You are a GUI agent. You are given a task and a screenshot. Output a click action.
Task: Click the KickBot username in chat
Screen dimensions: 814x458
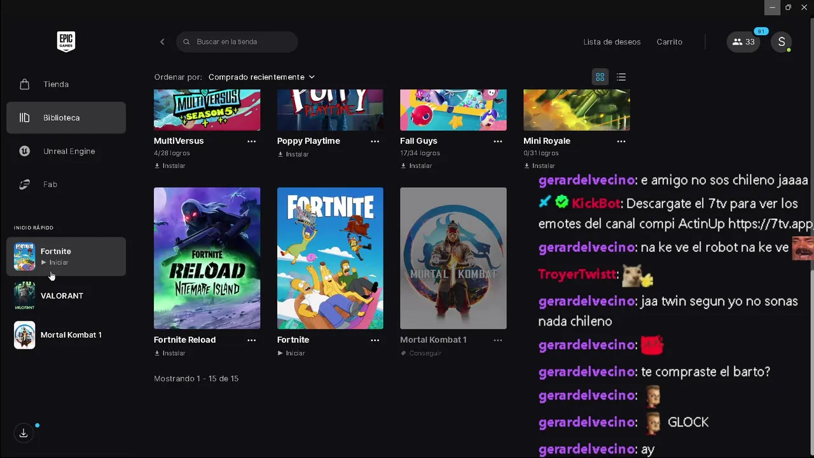pyautogui.click(x=596, y=204)
